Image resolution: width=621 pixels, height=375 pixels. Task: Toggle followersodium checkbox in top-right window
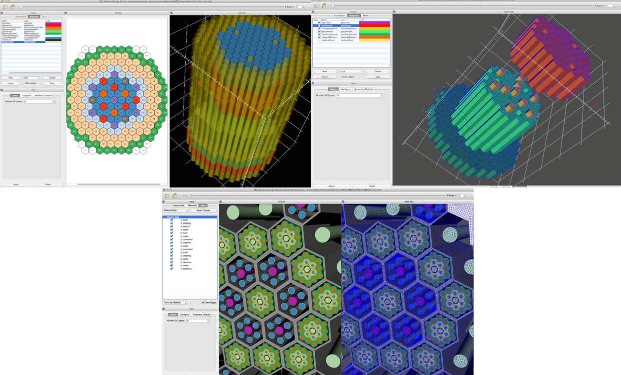point(319,28)
